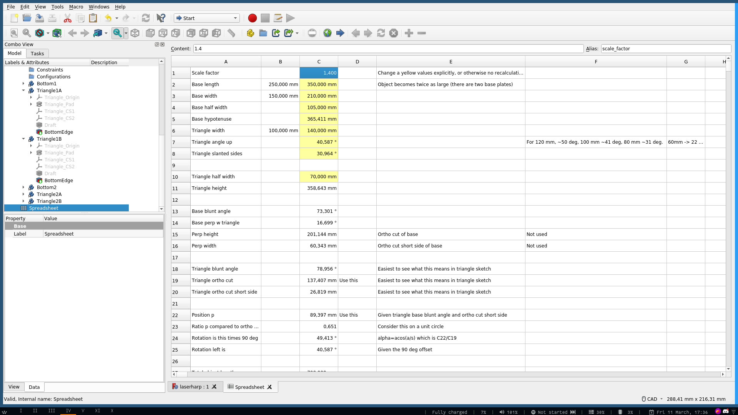Click yellow cell C4 base half width

(319, 107)
